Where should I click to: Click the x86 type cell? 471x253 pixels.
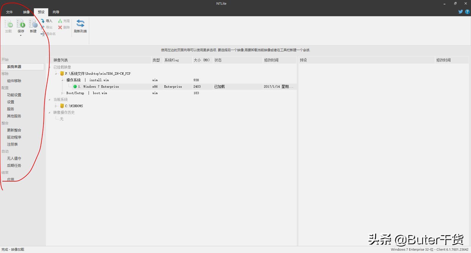tap(155, 86)
